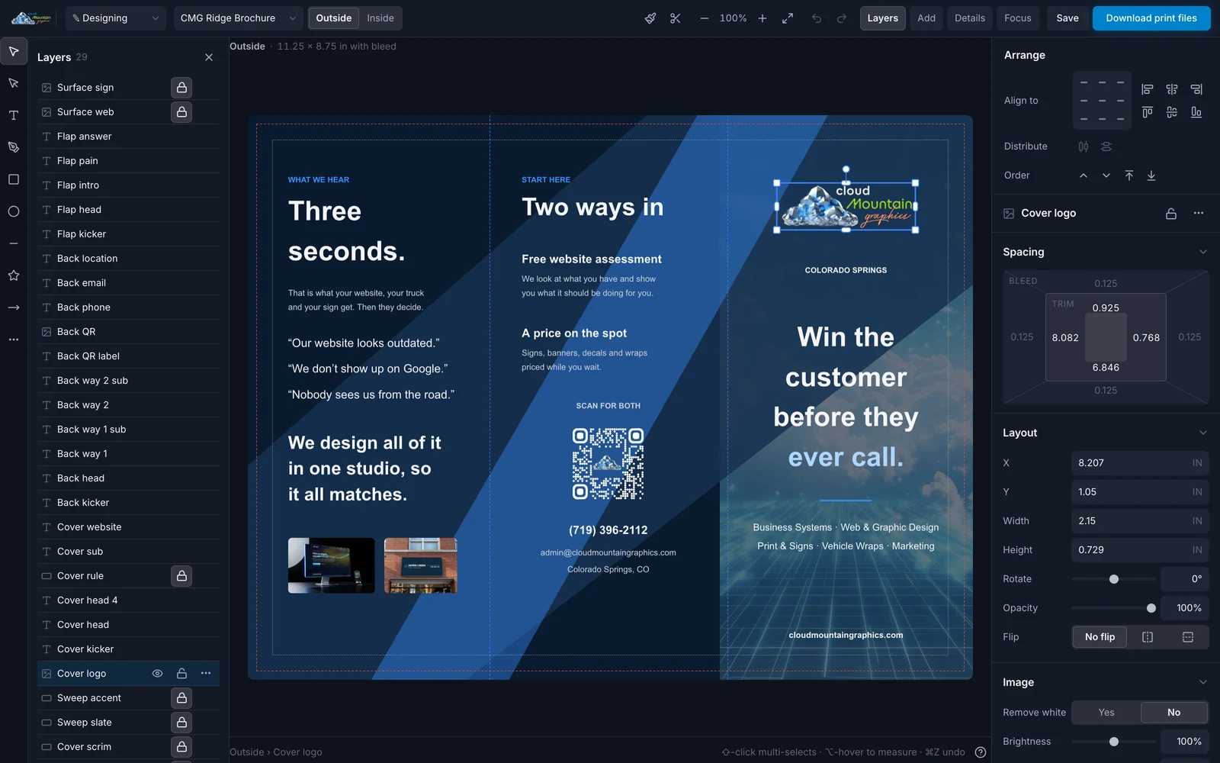Open Cover logo row more-options menu

click(206, 674)
